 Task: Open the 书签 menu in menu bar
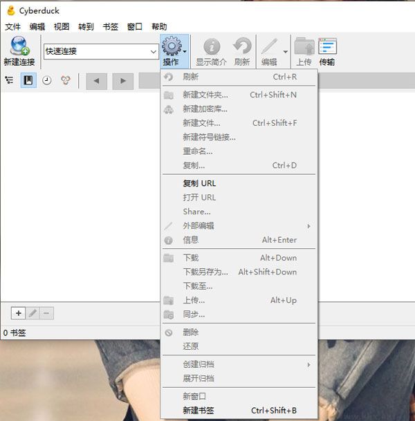[x=110, y=26]
